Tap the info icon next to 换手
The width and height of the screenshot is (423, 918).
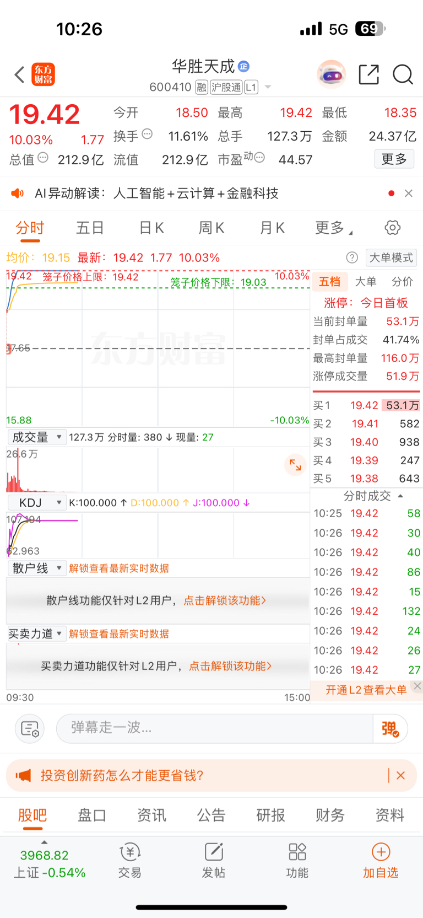coord(147,134)
